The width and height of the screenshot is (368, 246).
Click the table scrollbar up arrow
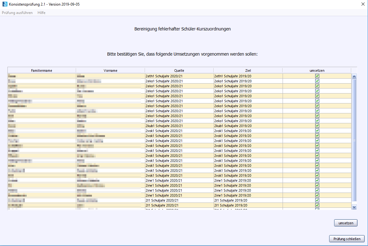(354, 76)
